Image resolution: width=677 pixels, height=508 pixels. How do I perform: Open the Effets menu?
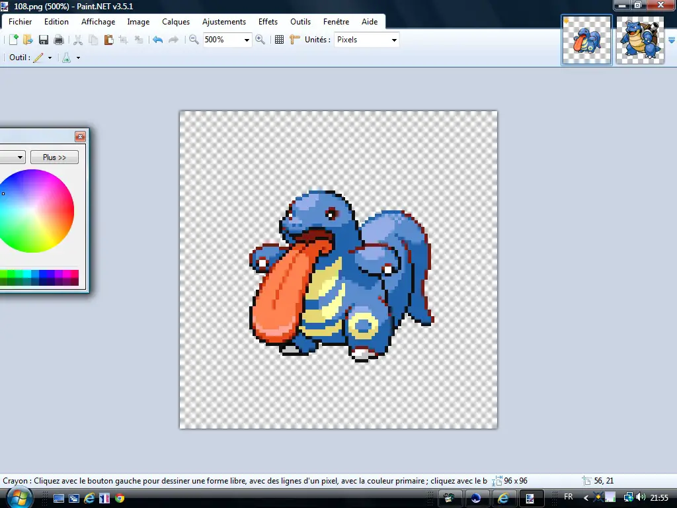268,22
